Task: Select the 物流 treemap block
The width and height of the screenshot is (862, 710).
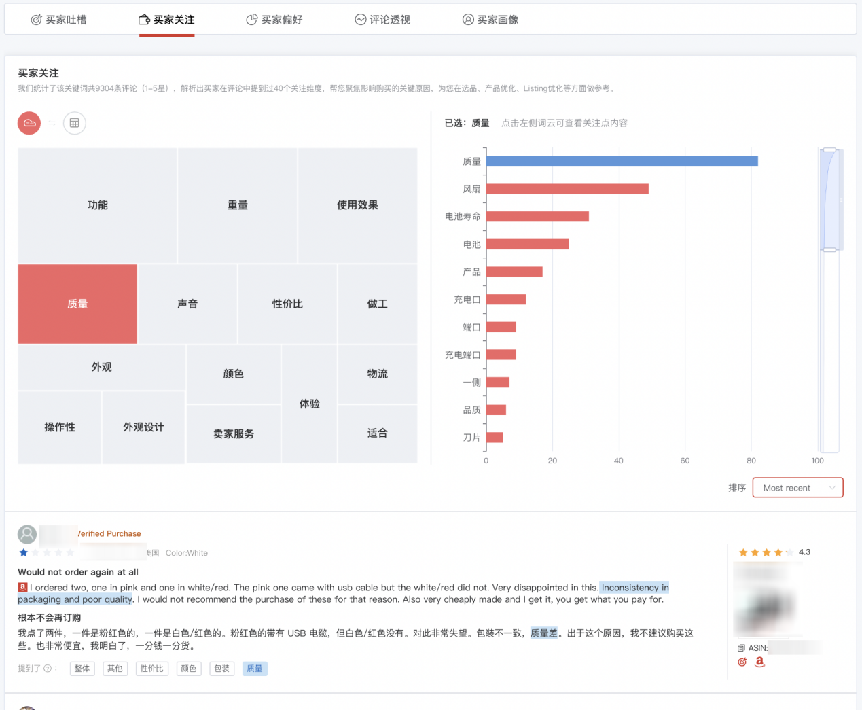Action: pyautogui.click(x=378, y=374)
